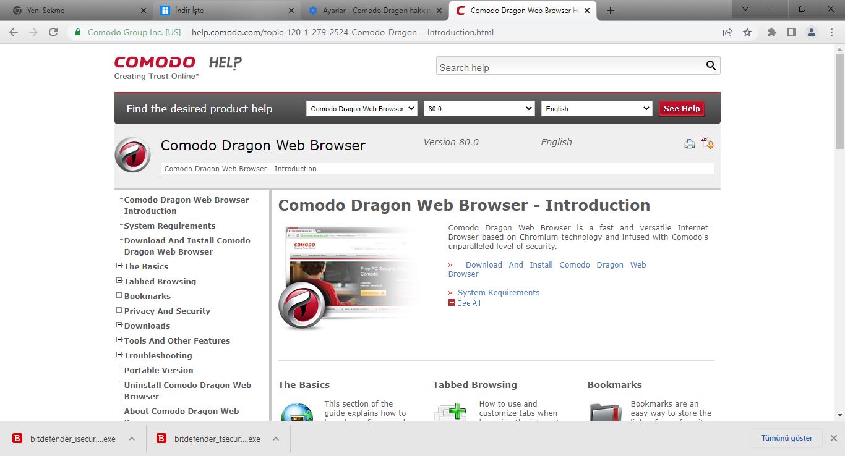Follow Download And Install Comodo Dragon link
This screenshot has height=456, width=845.
[547, 269]
